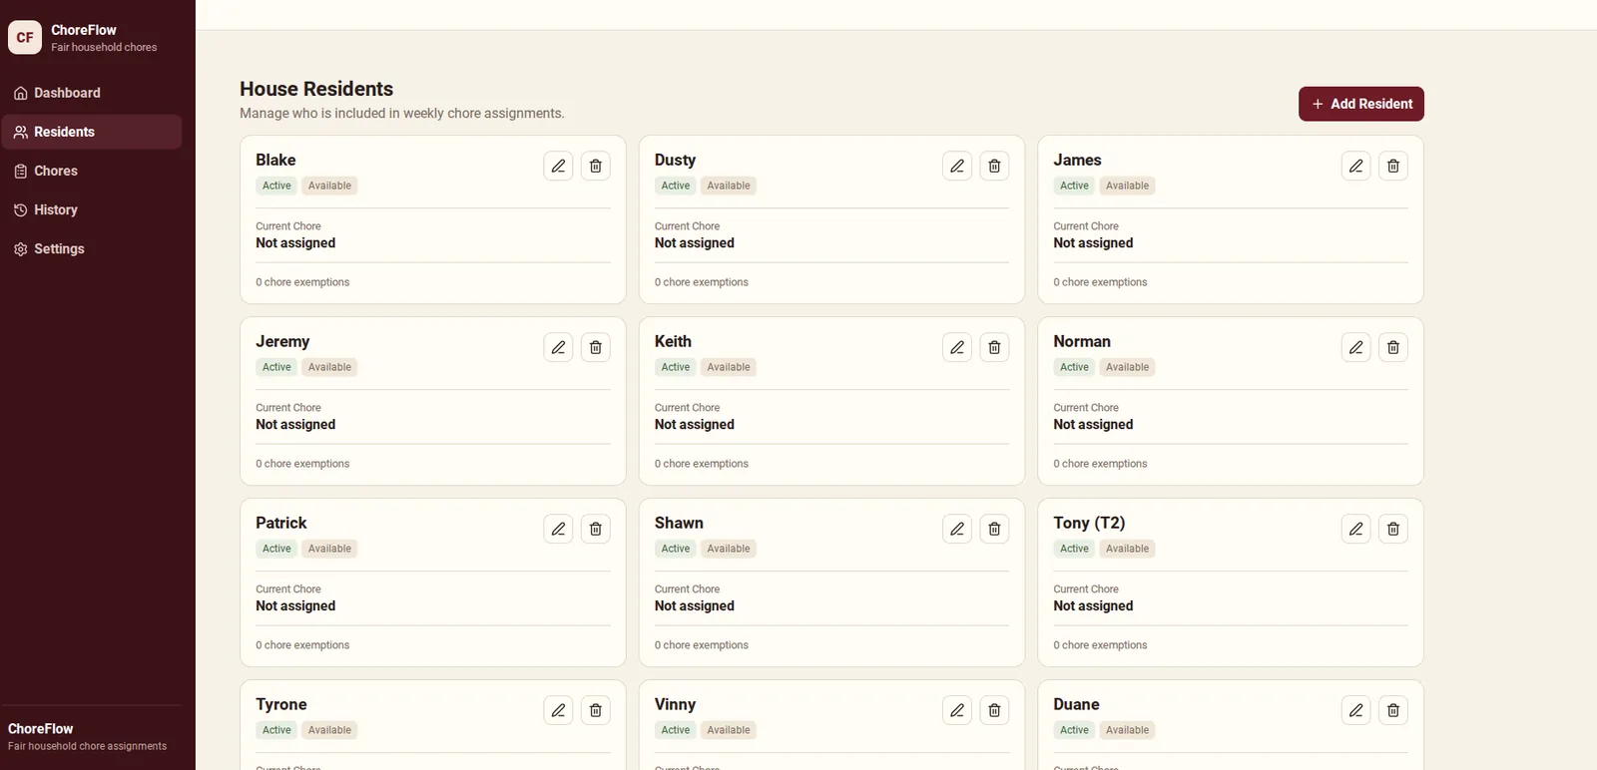
Task: Delete resident Blake using trash icon
Action: [596, 166]
